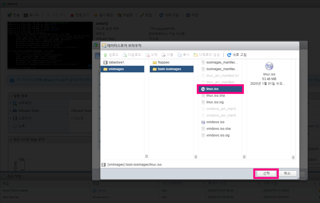Click the 모니터 monitor icon in amzn2 window
Viewport: 320px width, 203px height.
[26, 15]
